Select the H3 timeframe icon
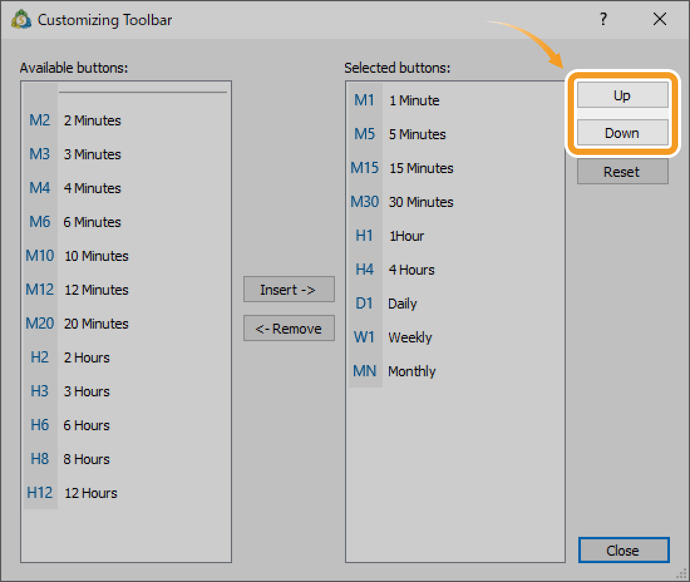Screen dimensions: 690x582 point(40,391)
